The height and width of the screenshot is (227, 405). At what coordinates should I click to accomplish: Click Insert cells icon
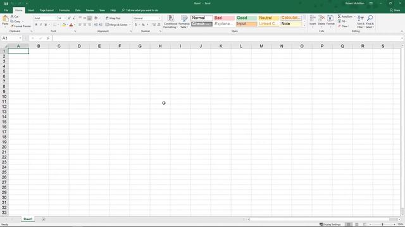coord(313,18)
